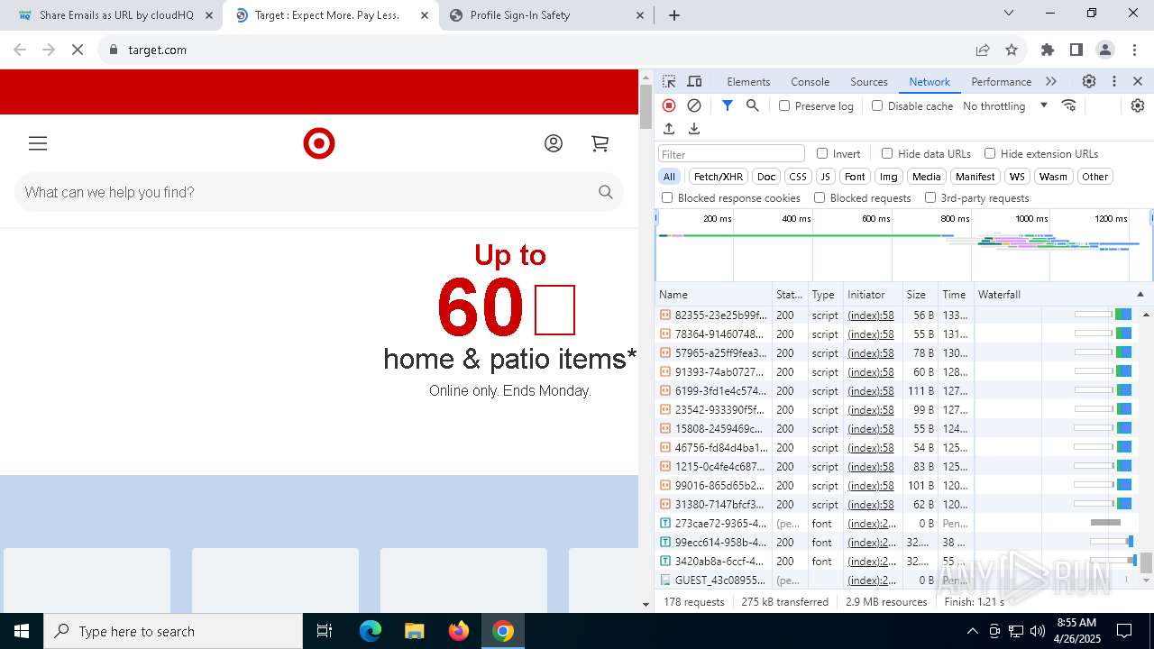Import HAR file upload icon

point(669,129)
